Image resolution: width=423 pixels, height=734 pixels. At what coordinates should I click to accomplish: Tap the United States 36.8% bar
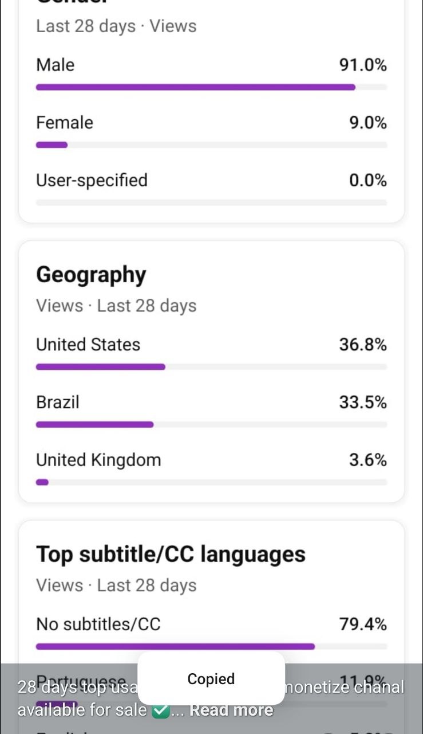click(101, 367)
